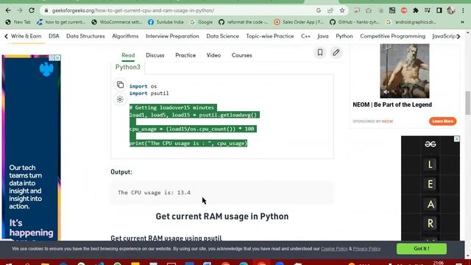Click the NEOM ad statue thumbnail
Viewport: 471px width, 265px height.
405,71
